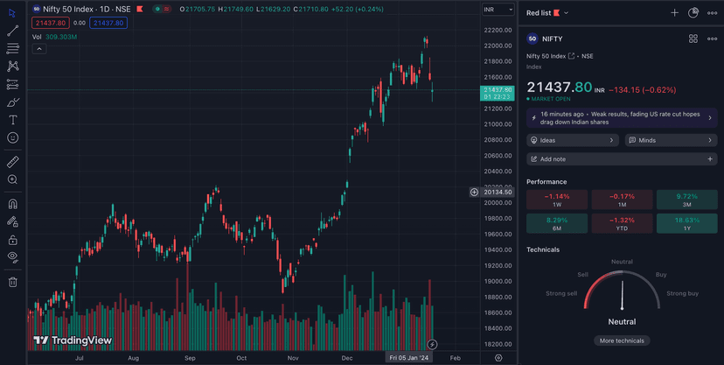Open the Ideas section
Image resolution: width=724 pixels, height=365 pixels.
click(573, 140)
